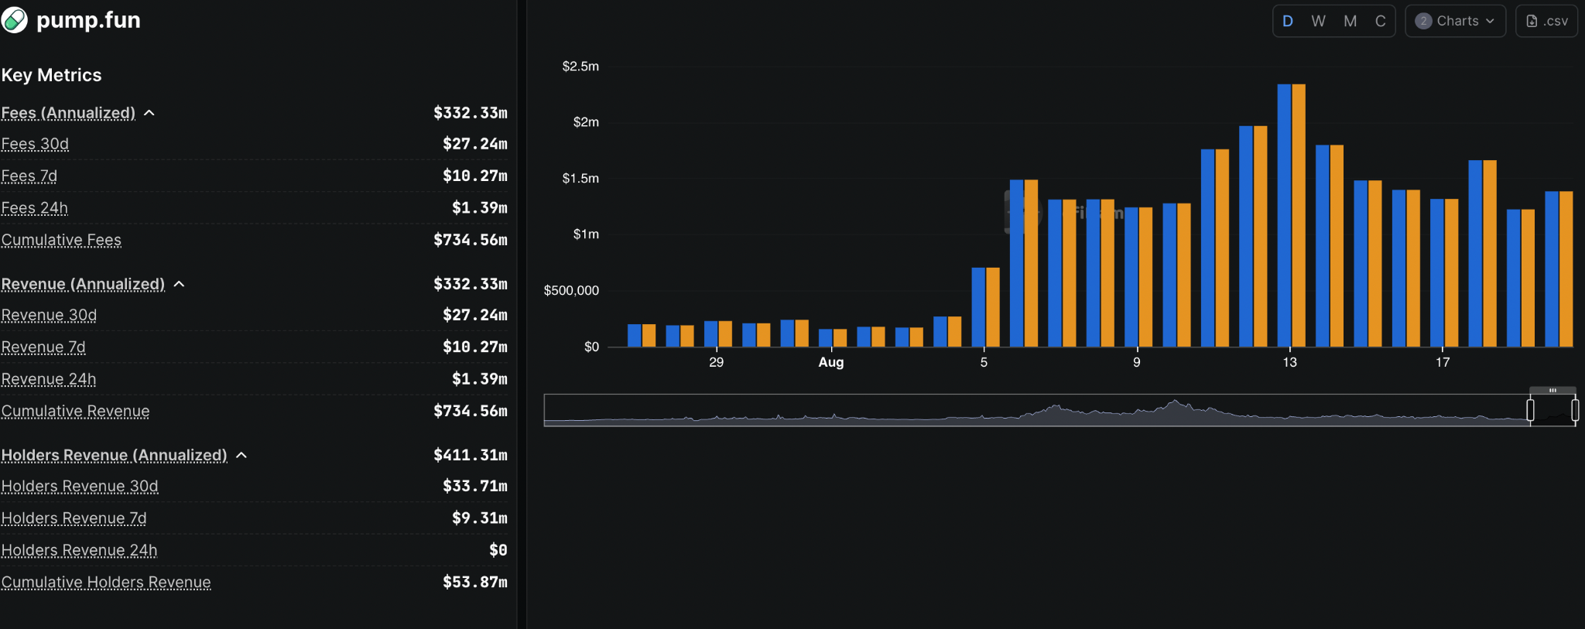Switch the chart to Cumulative (C) view
Image resolution: width=1585 pixels, height=629 pixels.
click(x=1380, y=21)
